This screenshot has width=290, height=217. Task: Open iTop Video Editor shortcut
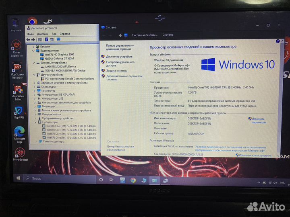point(18,93)
